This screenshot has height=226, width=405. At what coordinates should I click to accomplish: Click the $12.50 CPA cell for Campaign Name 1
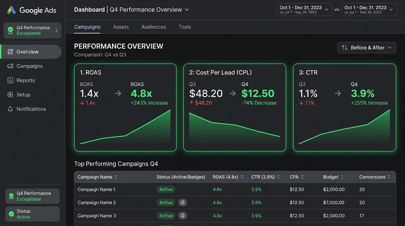(297, 190)
